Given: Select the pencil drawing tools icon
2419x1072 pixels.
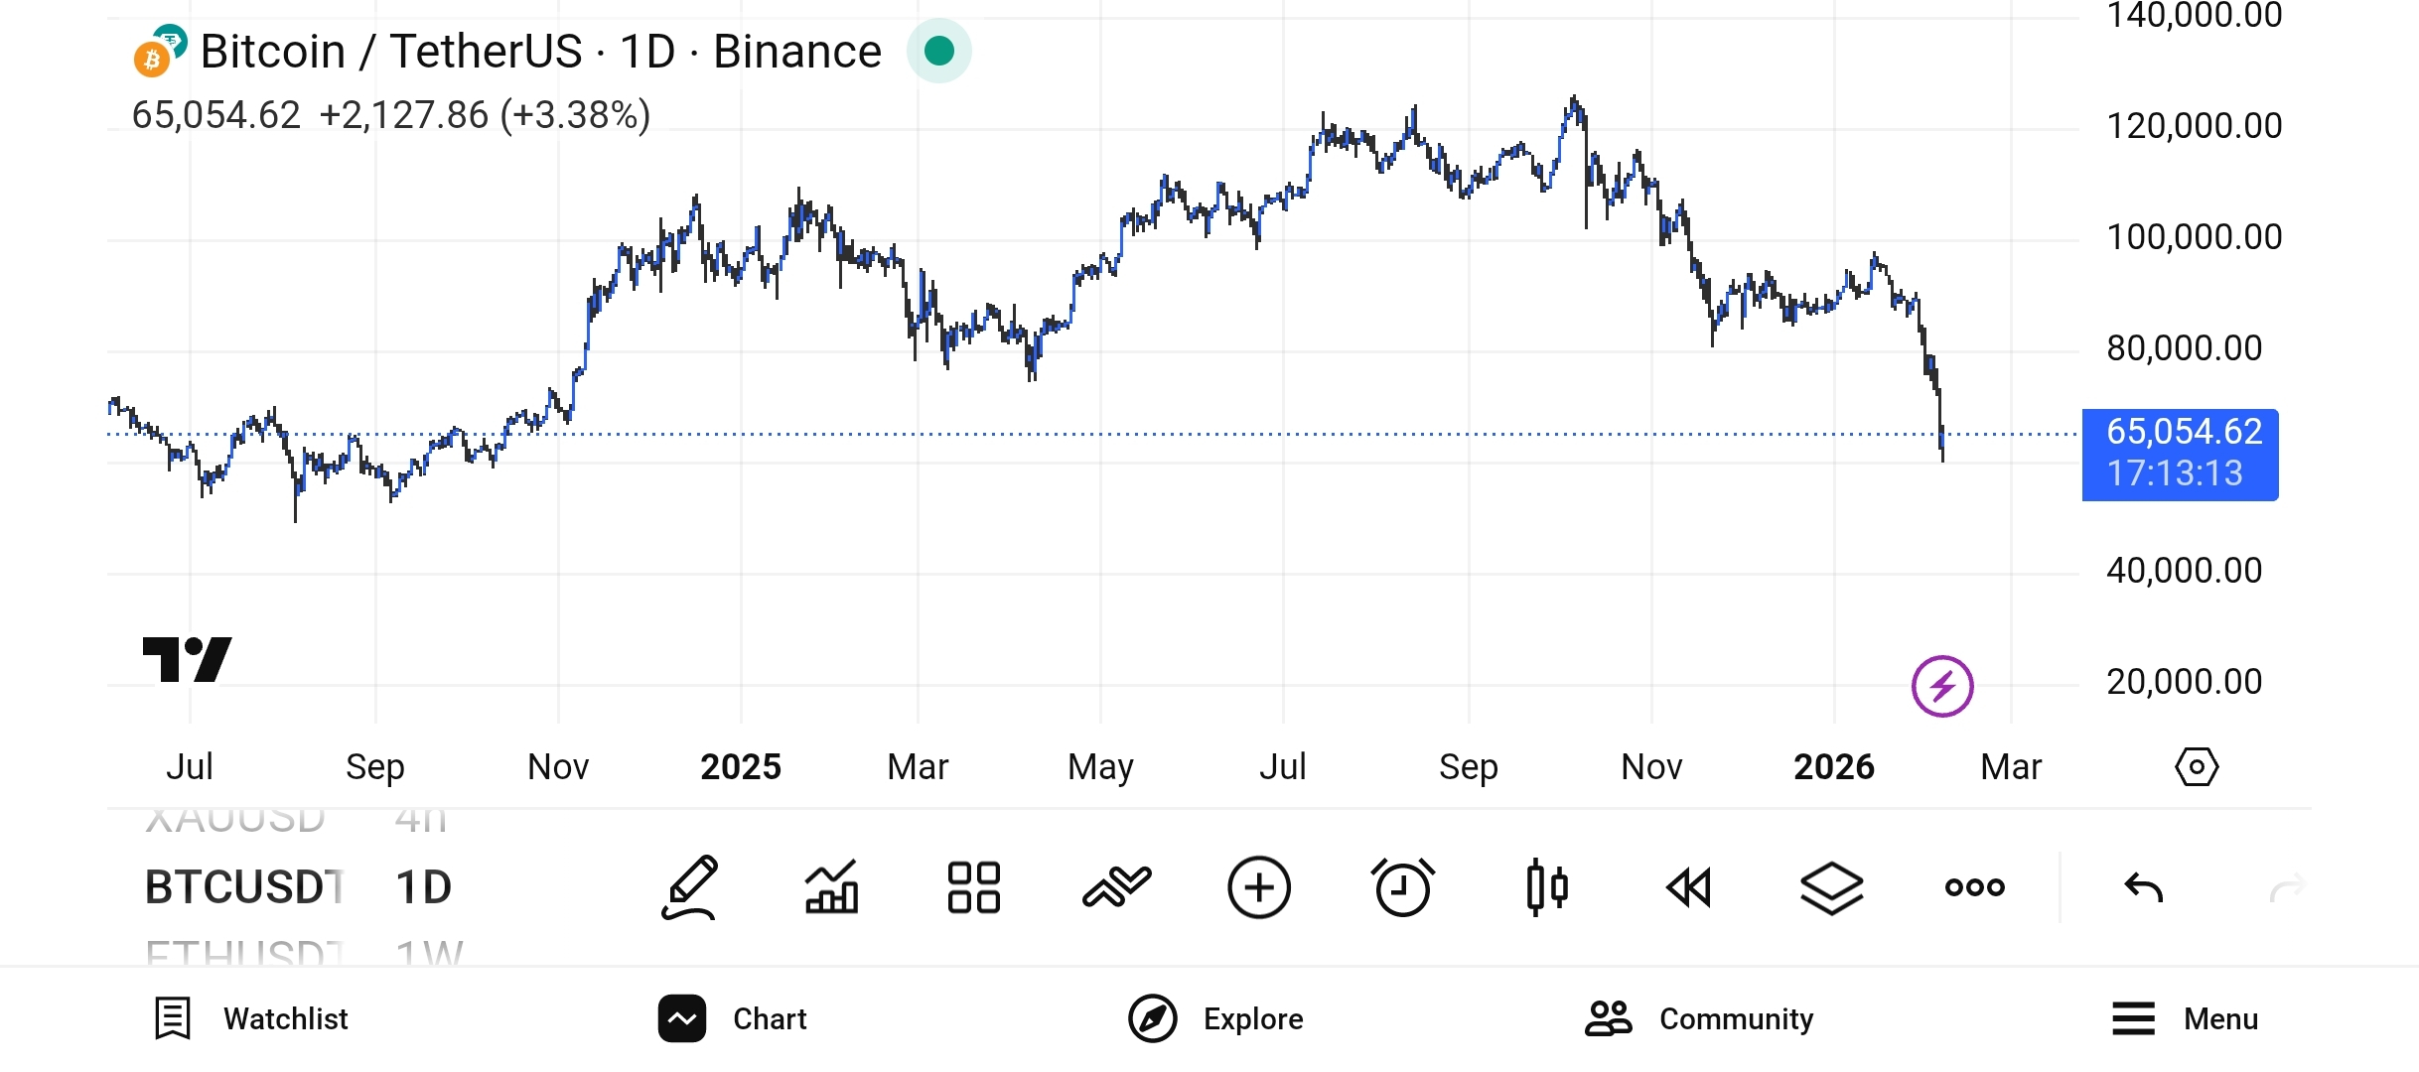Looking at the screenshot, I should (690, 886).
